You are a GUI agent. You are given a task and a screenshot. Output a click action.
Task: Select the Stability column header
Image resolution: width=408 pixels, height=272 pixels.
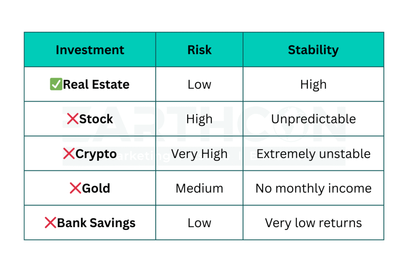pyautogui.click(x=313, y=50)
